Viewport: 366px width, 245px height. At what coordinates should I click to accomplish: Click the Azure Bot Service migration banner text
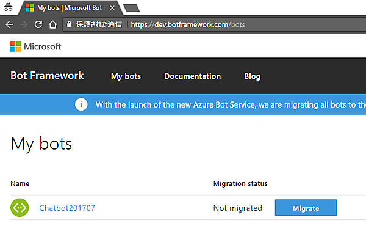(x=231, y=104)
